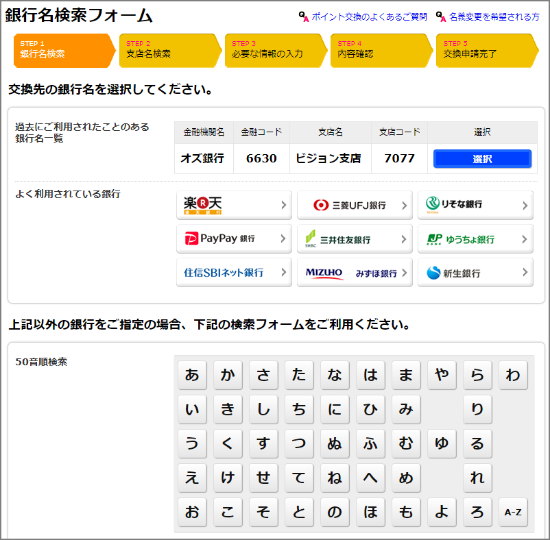Click the あ kana search key

(192, 375)
